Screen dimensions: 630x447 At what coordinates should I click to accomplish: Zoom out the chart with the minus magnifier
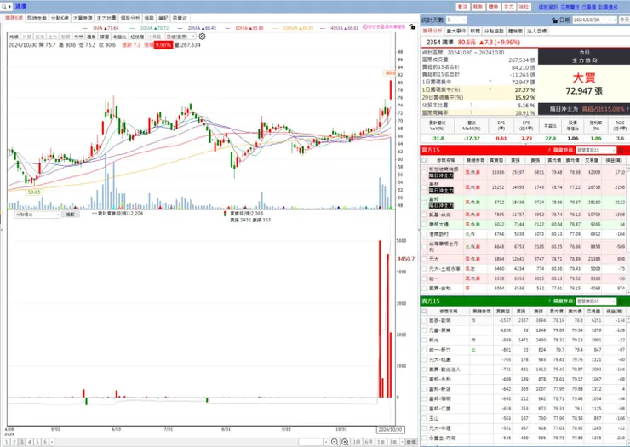[335, 442]
